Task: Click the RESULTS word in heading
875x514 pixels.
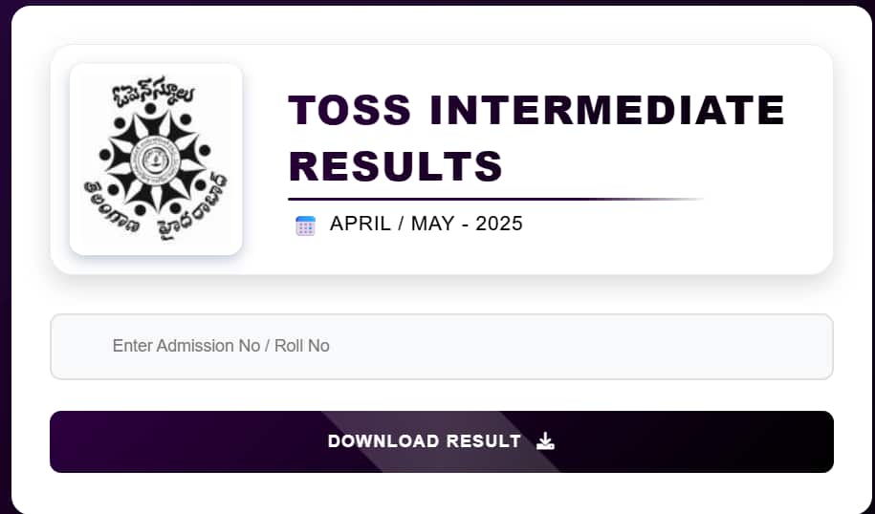Action: point(396,166)
